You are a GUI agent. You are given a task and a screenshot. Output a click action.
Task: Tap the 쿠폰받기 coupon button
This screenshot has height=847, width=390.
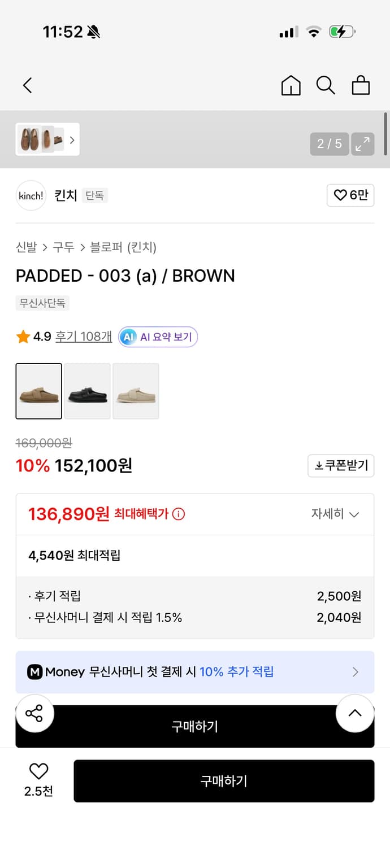pyautogui.click(x=341, y=465)
